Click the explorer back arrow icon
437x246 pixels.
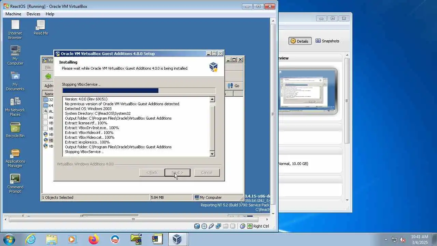pyautogui.click(x=48, y=76)
